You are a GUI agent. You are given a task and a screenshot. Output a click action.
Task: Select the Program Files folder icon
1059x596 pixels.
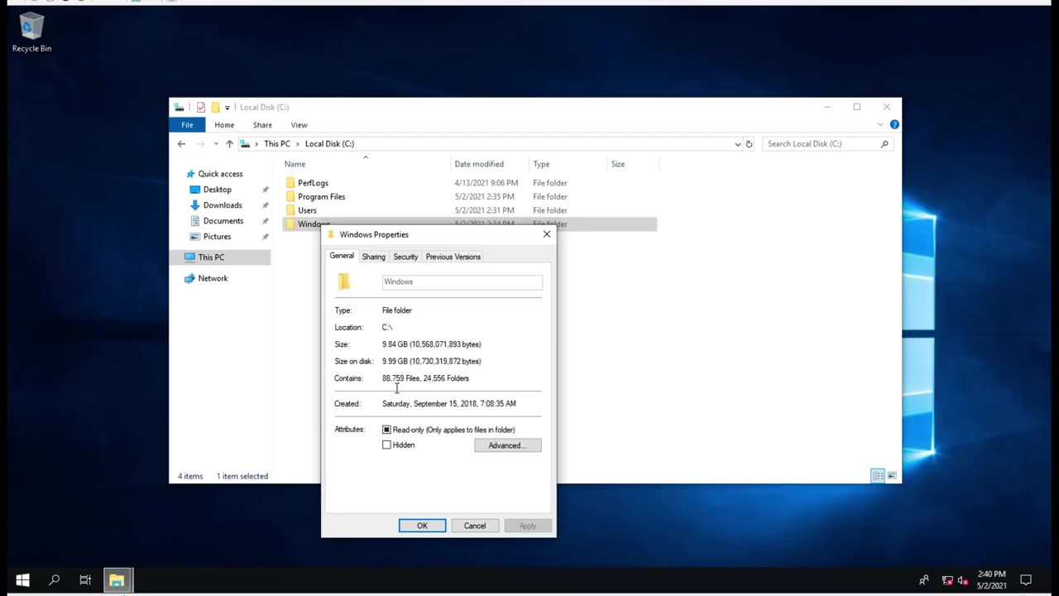click(290, 197)
